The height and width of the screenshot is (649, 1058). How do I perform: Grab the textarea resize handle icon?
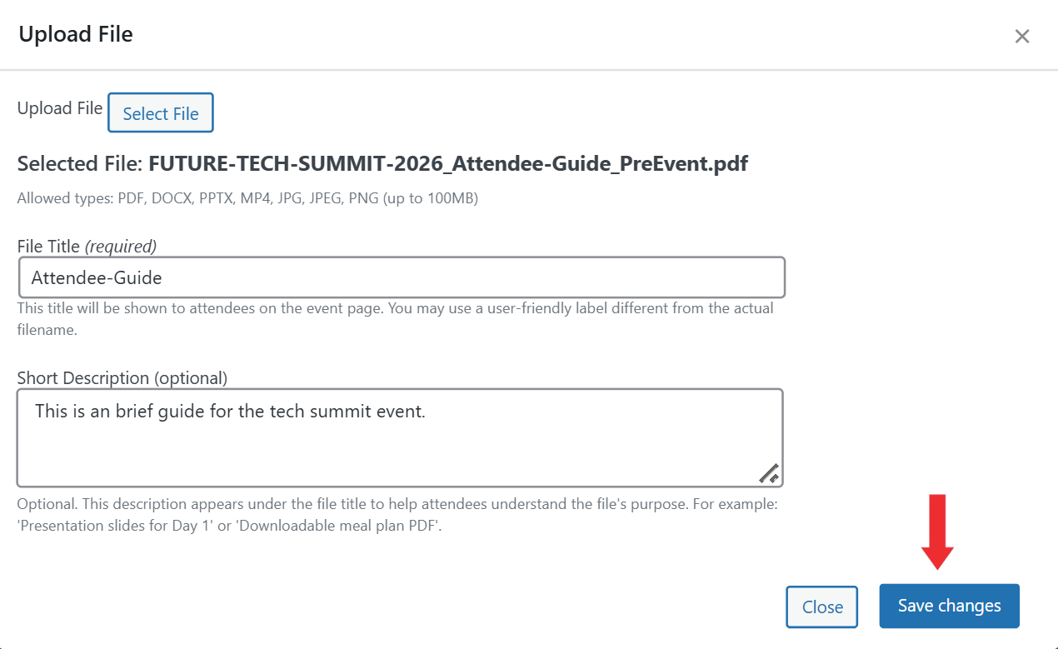pyautogui.click(x=768, y=473)
